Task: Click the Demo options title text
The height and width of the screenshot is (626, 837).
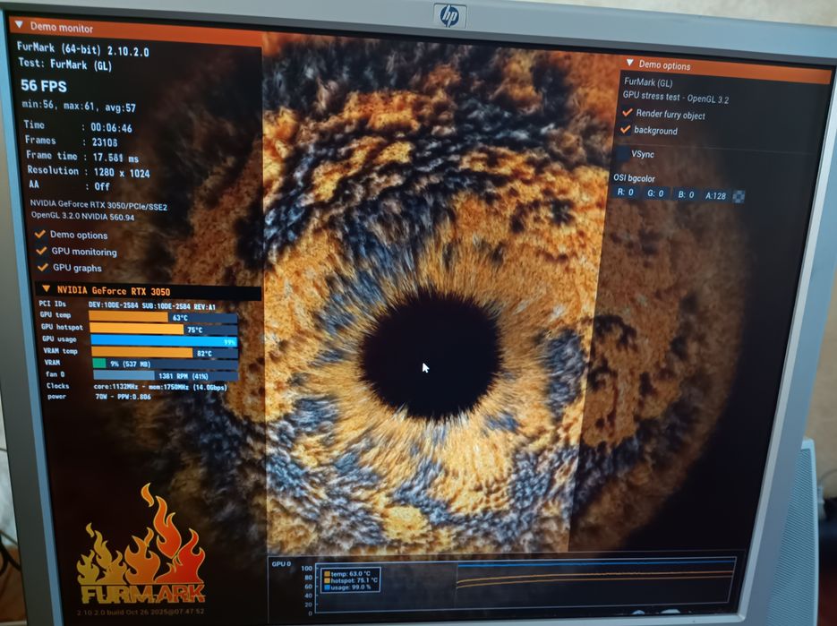Action: 664,65
